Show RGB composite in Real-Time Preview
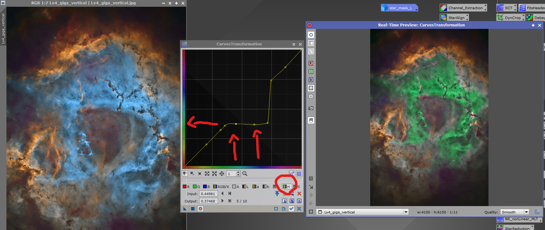Screen dimensions: 545x230 [311, 88]
